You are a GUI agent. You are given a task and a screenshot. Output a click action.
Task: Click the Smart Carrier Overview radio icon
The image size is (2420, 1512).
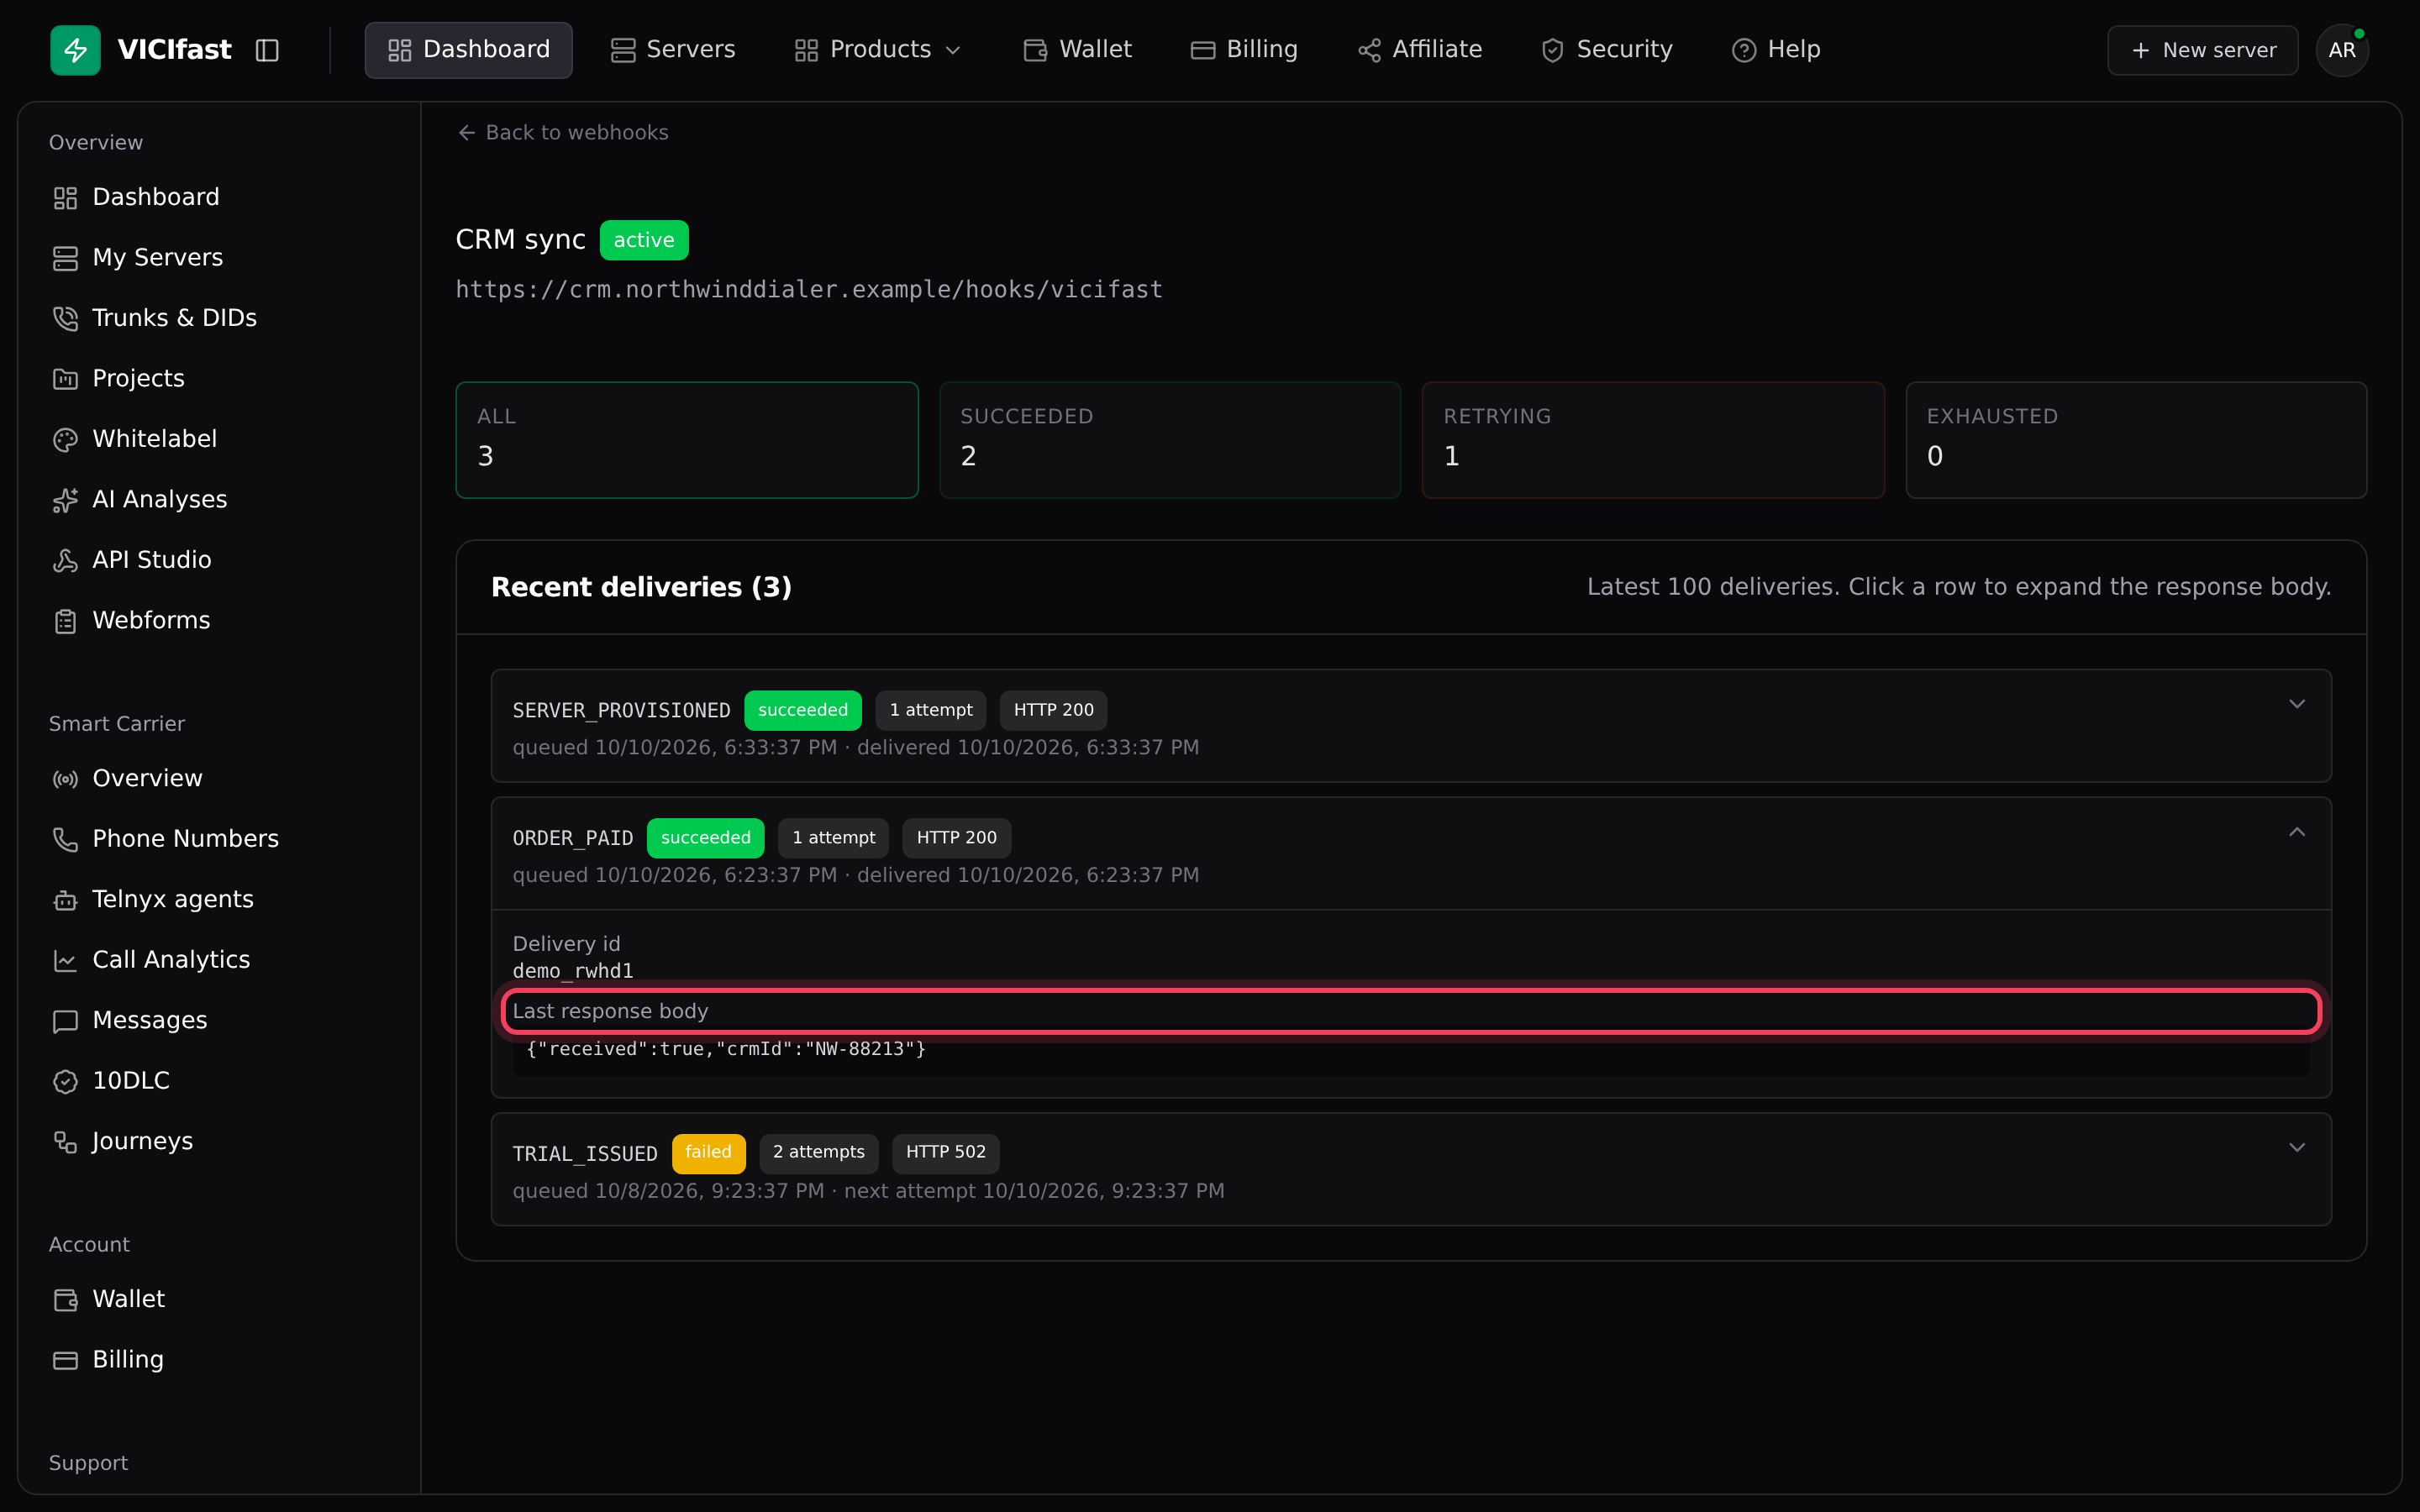[65, 779]
